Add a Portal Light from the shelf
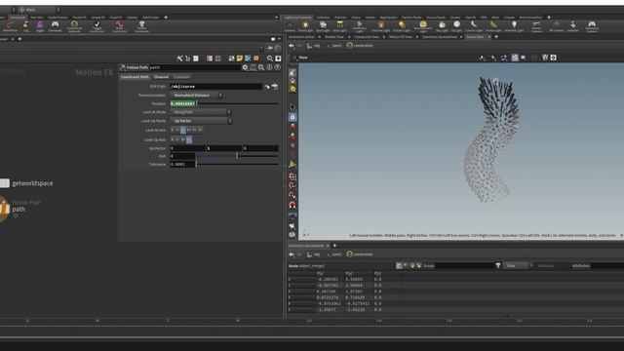 click(493, 26)
